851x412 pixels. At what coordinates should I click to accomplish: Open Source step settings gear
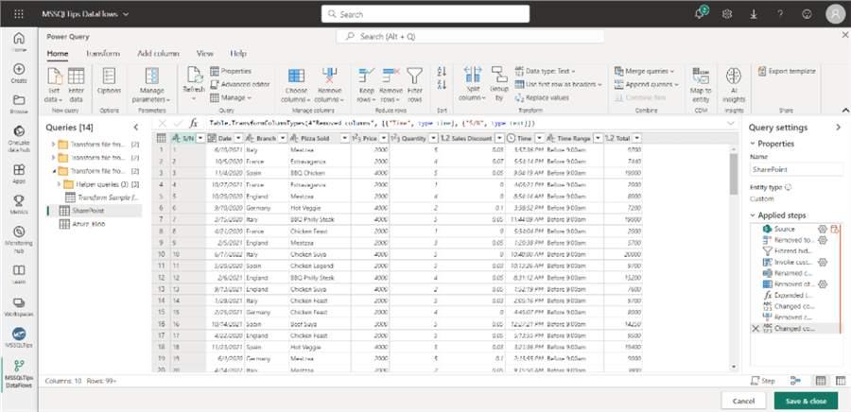823,230
